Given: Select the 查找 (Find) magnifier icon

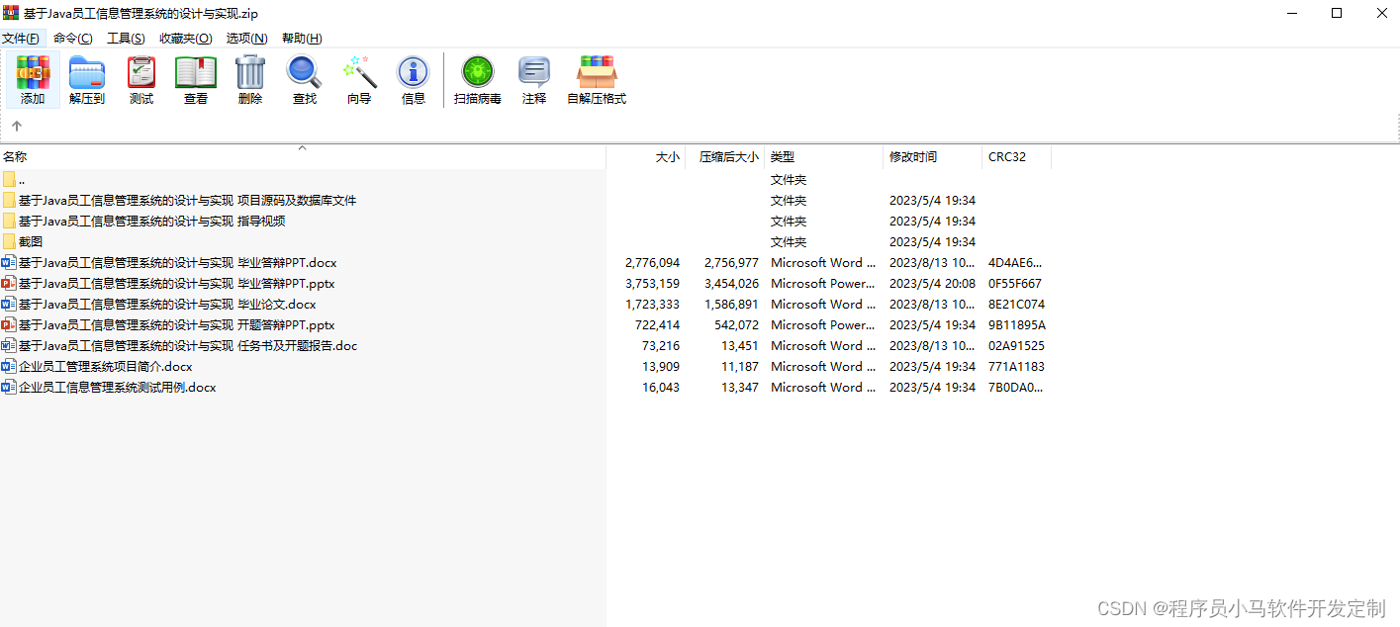Looking at the screenshot, I should point(304,79).
